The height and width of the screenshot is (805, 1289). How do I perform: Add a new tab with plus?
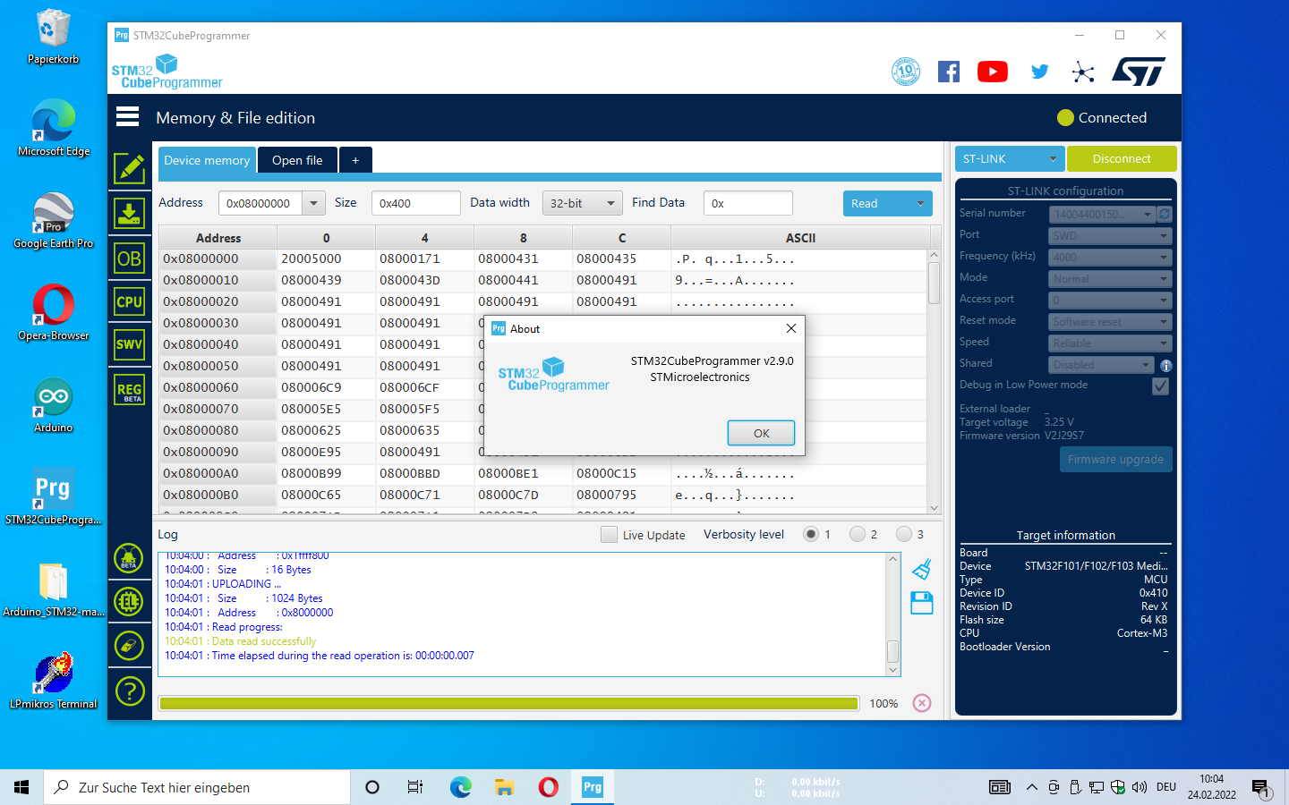pos(355,160)
